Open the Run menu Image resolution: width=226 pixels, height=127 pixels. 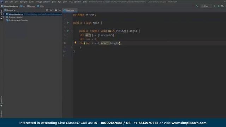tap(60, 2)
